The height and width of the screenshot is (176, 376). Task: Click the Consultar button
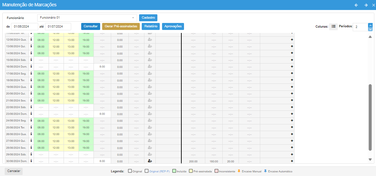[x=91, y=26]
